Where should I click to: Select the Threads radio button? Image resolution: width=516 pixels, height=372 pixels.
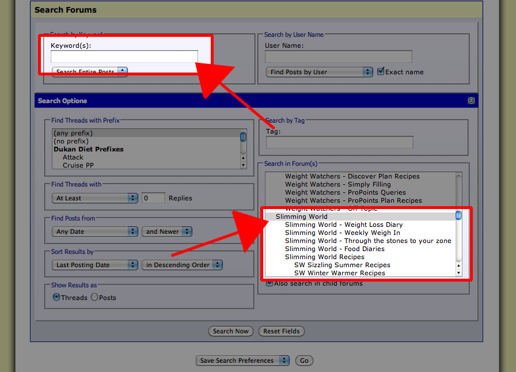pyautogui.click(x=56, y=298)
